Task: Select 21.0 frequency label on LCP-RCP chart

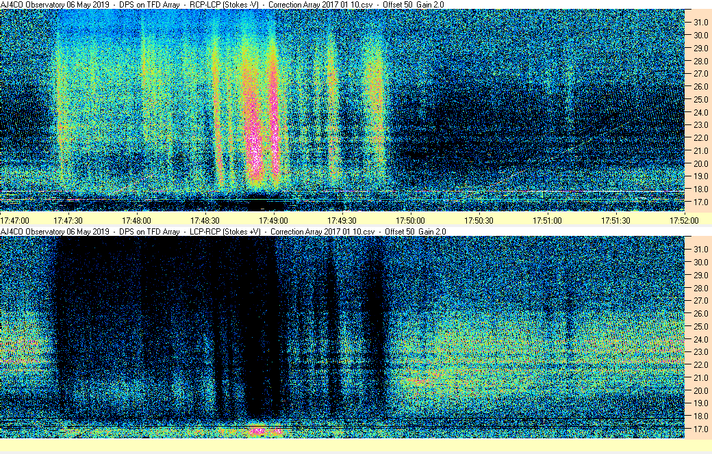Action: click(x=700, y=377)
